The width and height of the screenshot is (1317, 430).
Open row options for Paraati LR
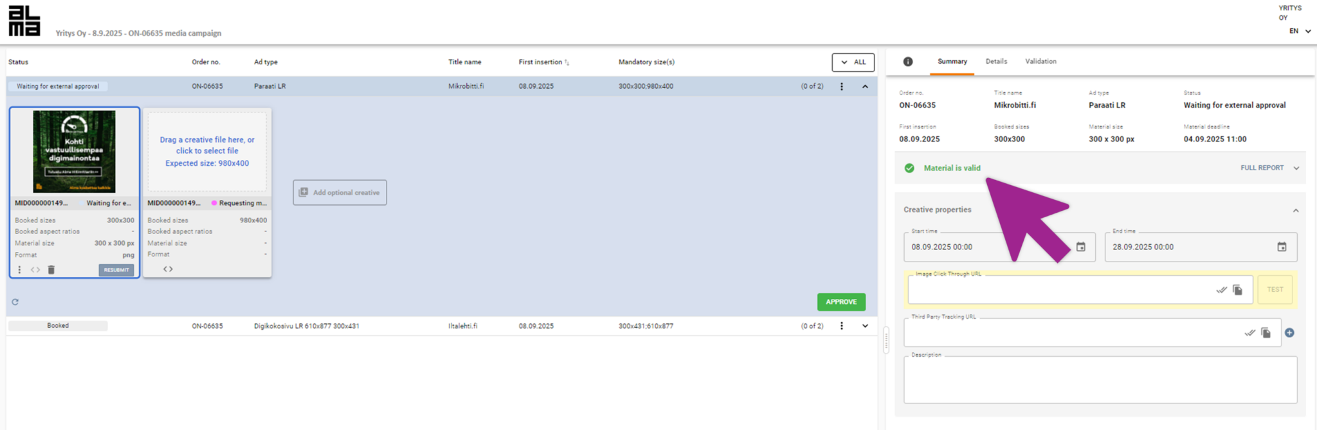pos(841,86)
